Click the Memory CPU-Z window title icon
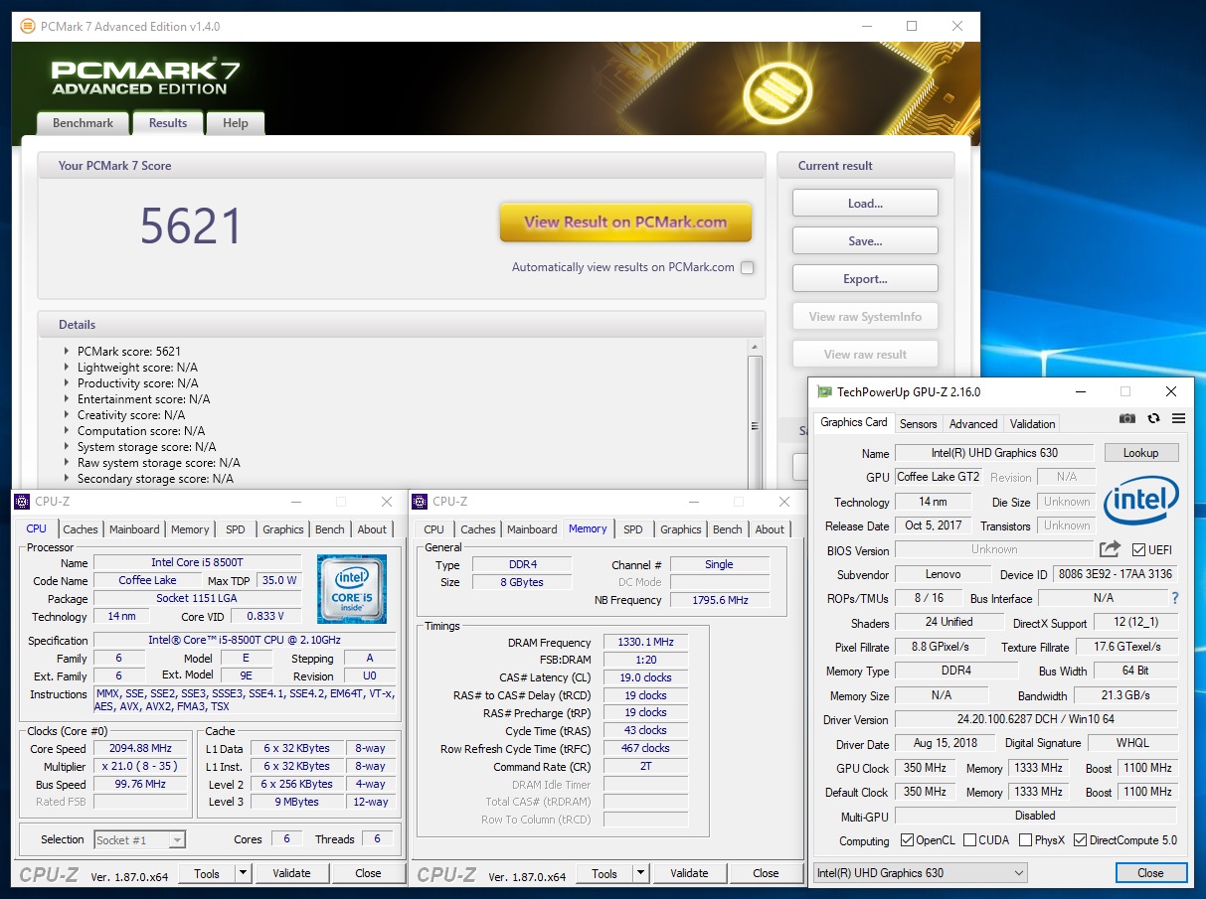Image resolution: width=1206 pixels, height=899 pixels. [x=420, y=502]
